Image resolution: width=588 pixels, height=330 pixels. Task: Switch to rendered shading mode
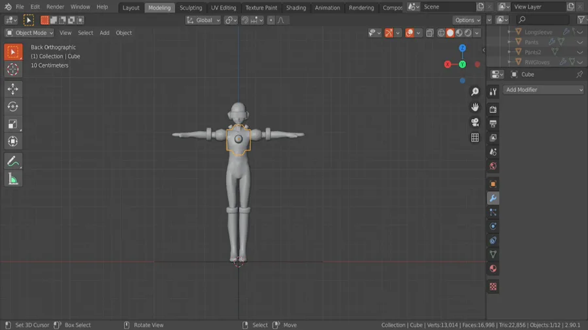468,33
